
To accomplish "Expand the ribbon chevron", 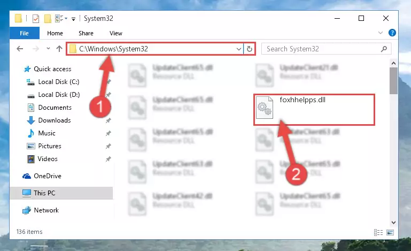I will [381, 33].
